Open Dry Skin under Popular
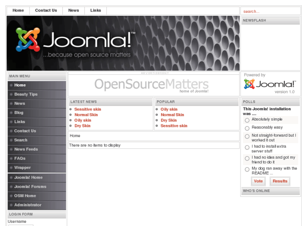The width and height of the screenshot is (302, 226). point(169,120)
